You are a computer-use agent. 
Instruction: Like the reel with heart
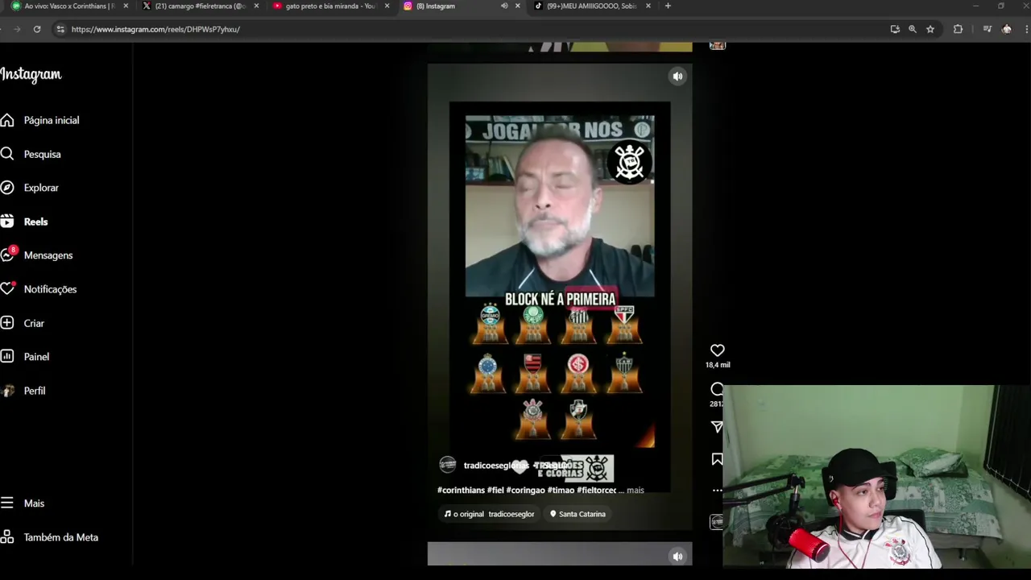(717, 350)
